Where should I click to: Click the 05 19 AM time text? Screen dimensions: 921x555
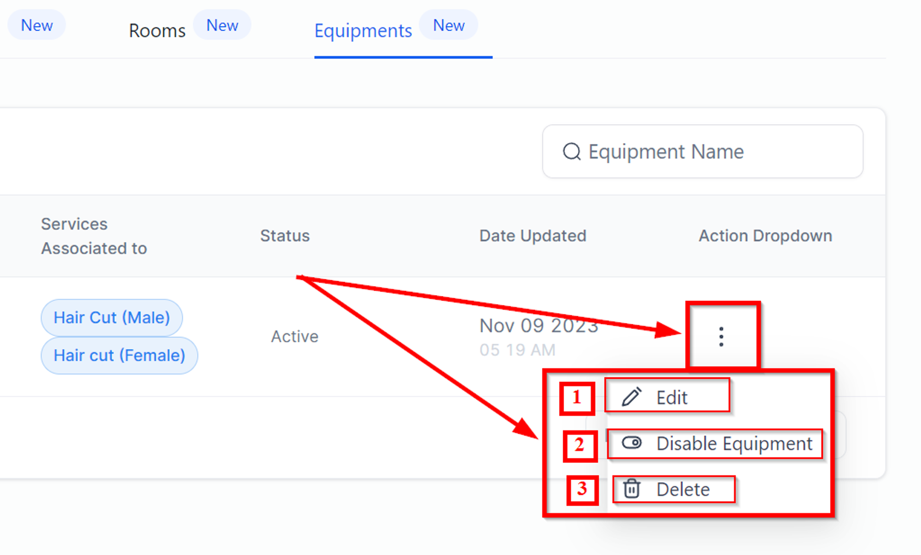click(x=517, y=350)
